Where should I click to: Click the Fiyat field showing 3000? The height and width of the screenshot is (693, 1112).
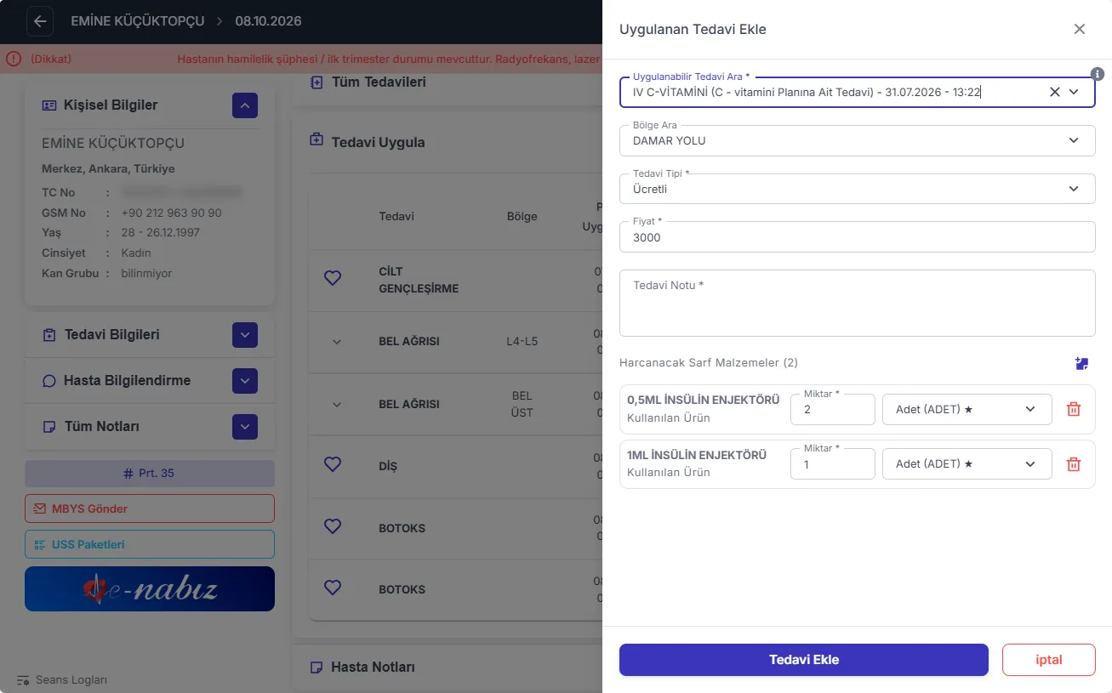click(x=857, y=237)
